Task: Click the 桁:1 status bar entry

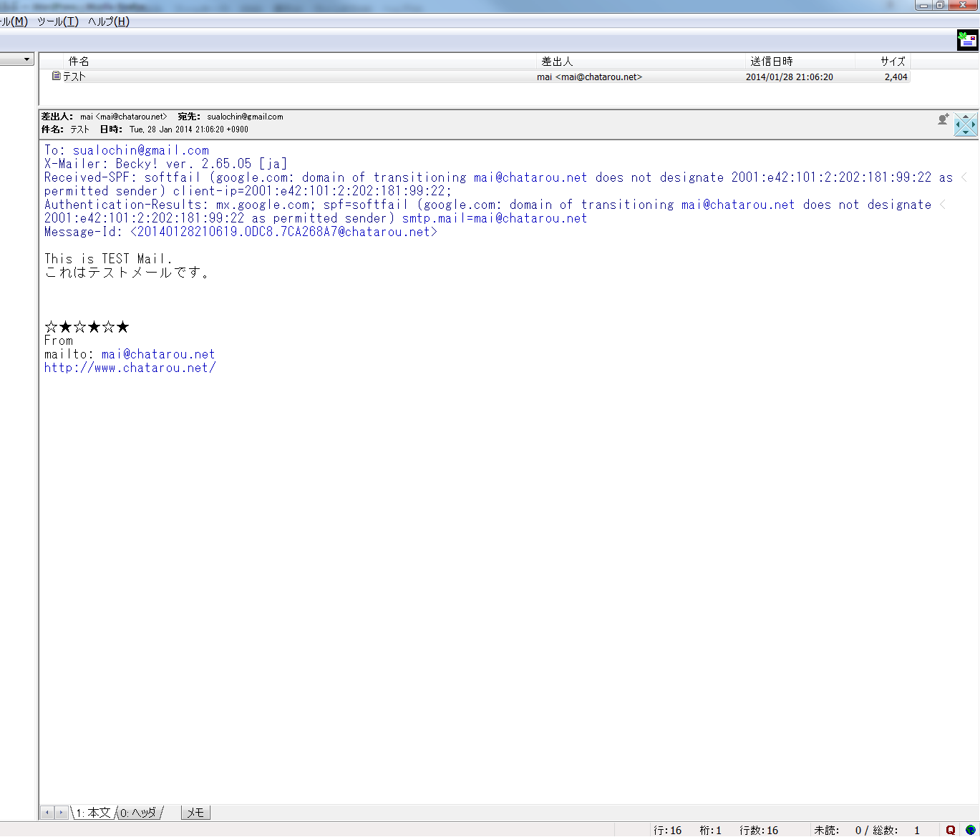Action: 710,831
